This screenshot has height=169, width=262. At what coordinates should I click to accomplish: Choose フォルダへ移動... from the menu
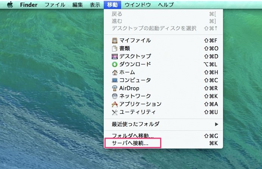(133, 136)
